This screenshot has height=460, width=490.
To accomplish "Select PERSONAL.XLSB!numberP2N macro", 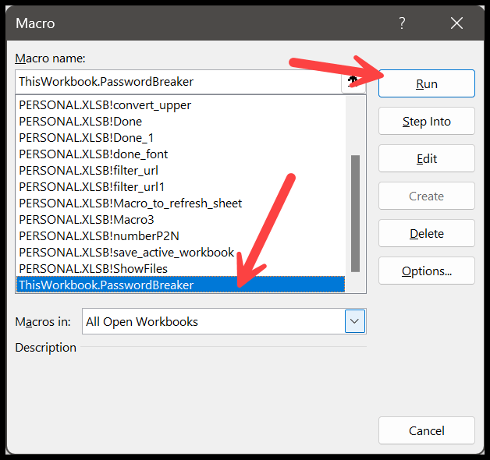I will pyautogui.click(x=180, y=236).
